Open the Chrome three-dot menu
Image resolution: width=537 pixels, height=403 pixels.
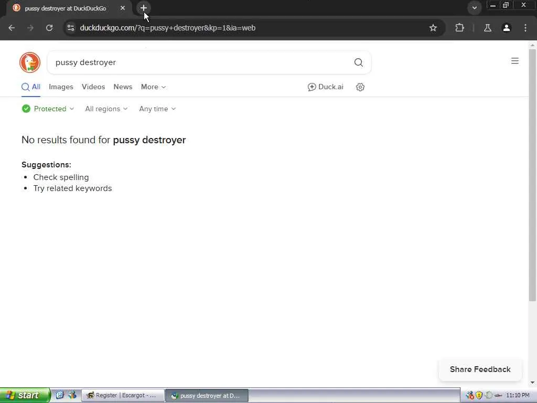click(x=525, y=28)
